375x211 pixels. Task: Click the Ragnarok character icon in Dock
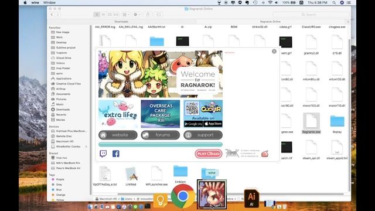212,194
